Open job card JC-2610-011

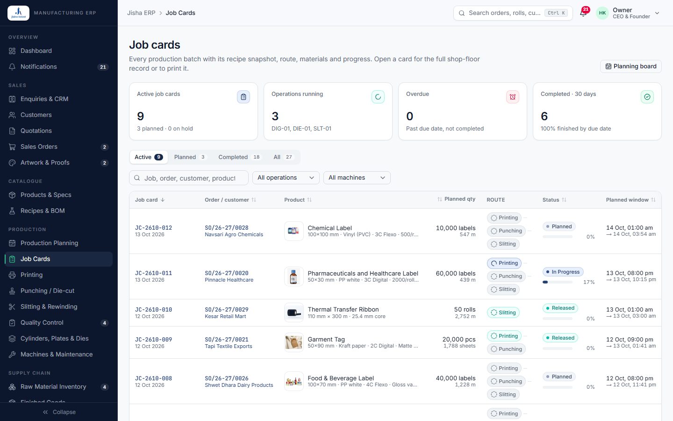(x=154, y=273)
